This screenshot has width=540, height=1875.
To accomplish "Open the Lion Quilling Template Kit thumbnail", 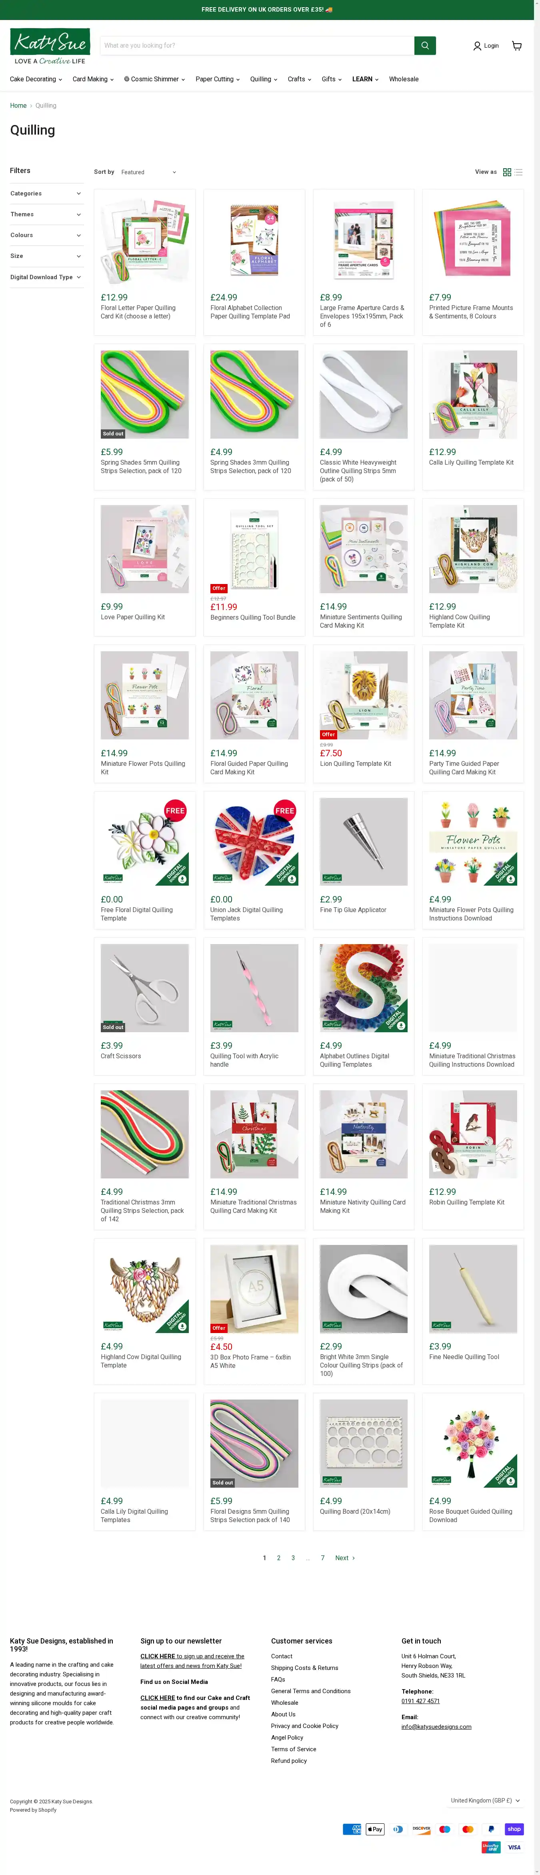I will pyautogui.click(x=364, y=695).
